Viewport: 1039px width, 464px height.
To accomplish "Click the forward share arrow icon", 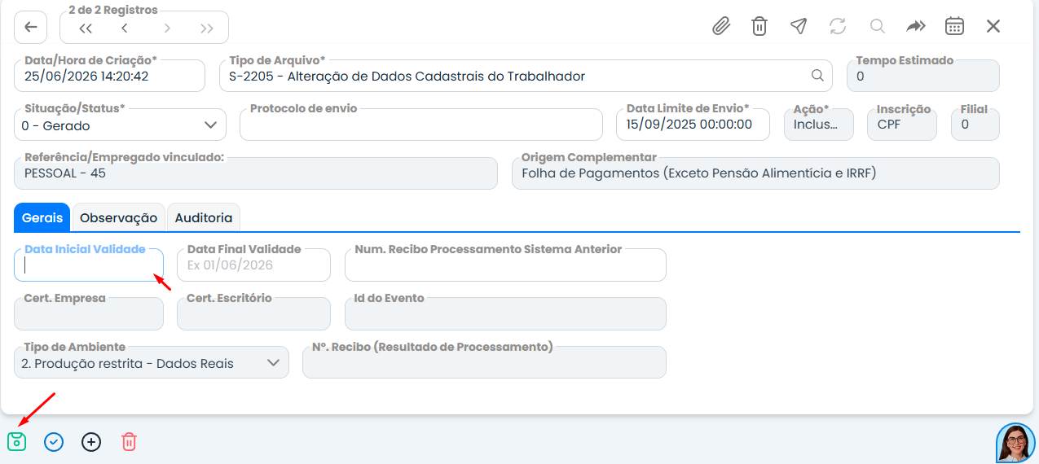I will (x=916, y=26).
